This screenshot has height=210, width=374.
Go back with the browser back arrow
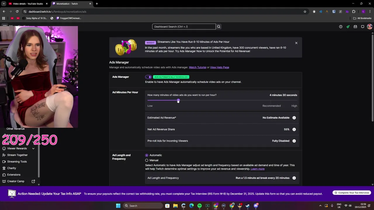pyautogui.click(x=4, y=12)
